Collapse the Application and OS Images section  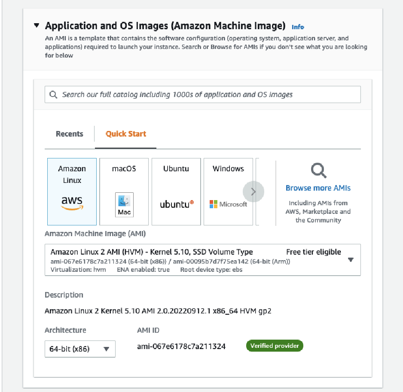tap(37, 25)
